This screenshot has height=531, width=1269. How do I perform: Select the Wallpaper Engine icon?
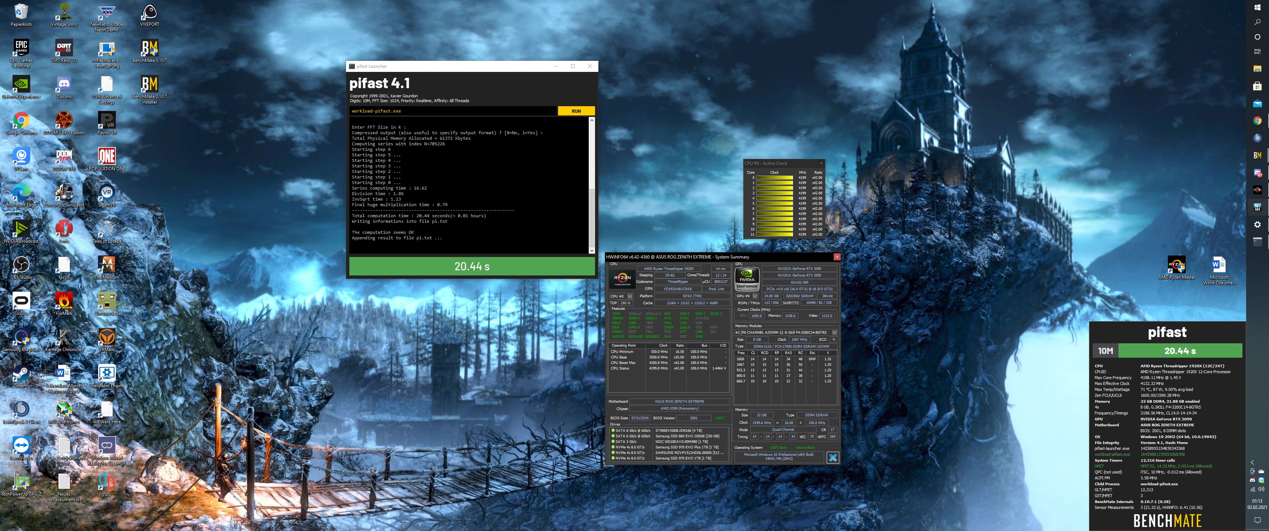[107, 376]
